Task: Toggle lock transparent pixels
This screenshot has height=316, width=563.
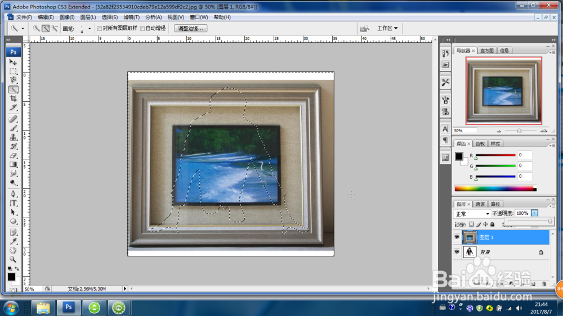Action: click(471, 224)
